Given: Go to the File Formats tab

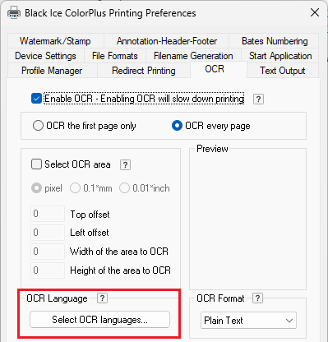Looking at the screenshot, I should pyautogui.click(x=115, y=56).
